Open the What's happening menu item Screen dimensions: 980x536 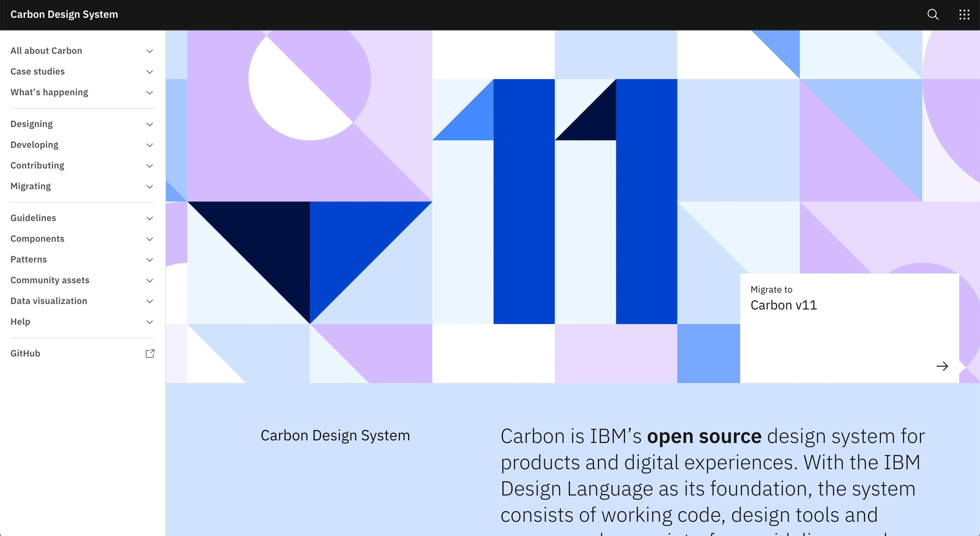coord(49,92)
